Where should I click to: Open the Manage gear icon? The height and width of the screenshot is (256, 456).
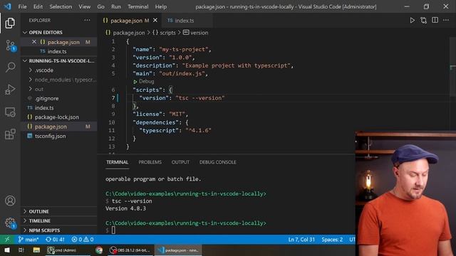tap(10, 223)
